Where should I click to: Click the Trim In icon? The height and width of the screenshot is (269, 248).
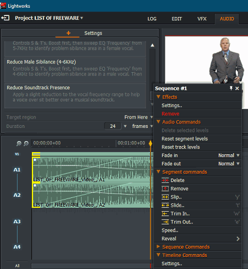click(165, 214)
